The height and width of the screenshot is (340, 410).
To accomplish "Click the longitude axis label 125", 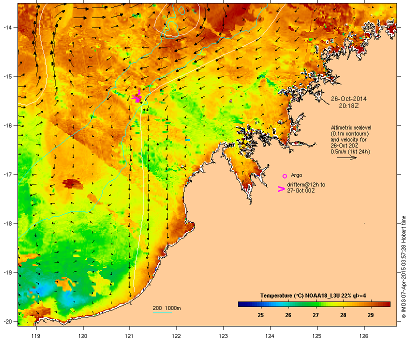I will point(317,336).
